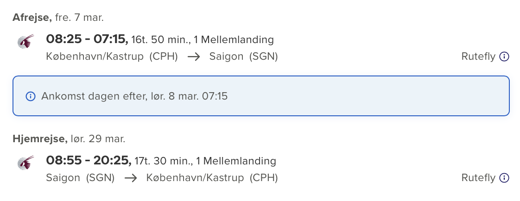Screen dimensions: 520x201
Task: Click the arrow between SGN and København on Hjemrejse
Action: [131, 178]
